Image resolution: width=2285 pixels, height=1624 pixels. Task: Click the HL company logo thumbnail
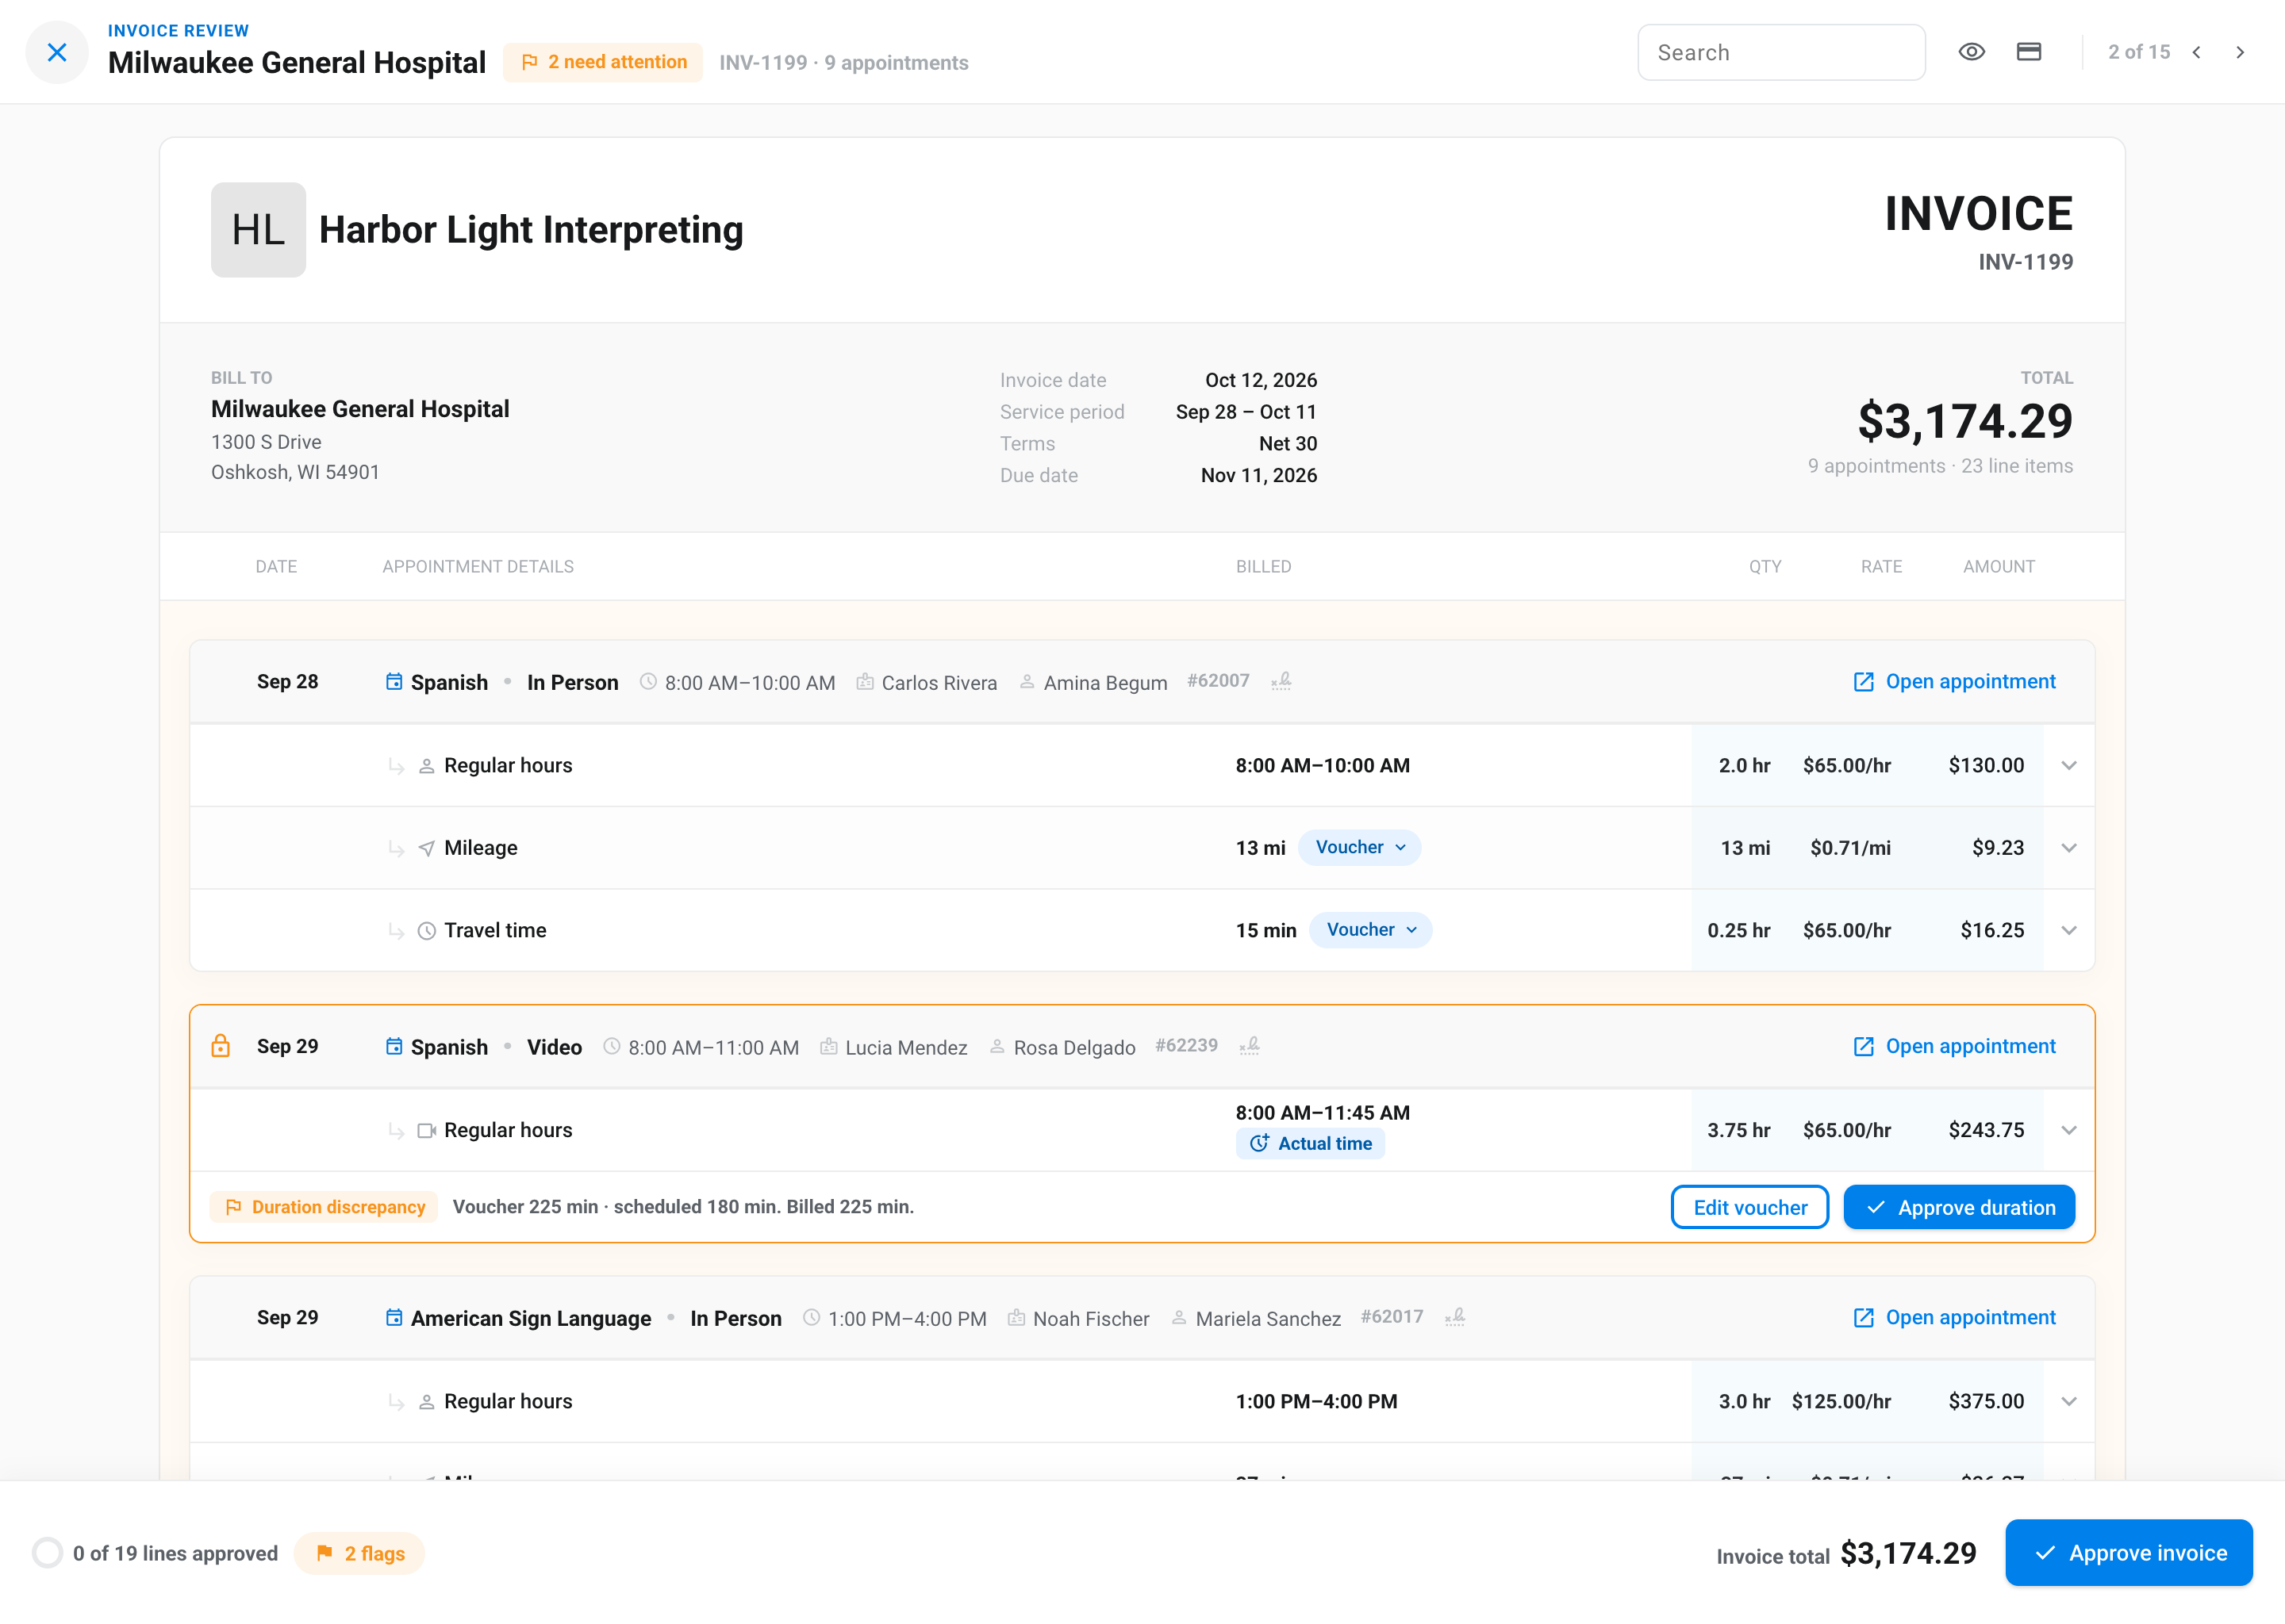(x=258, y=229)
